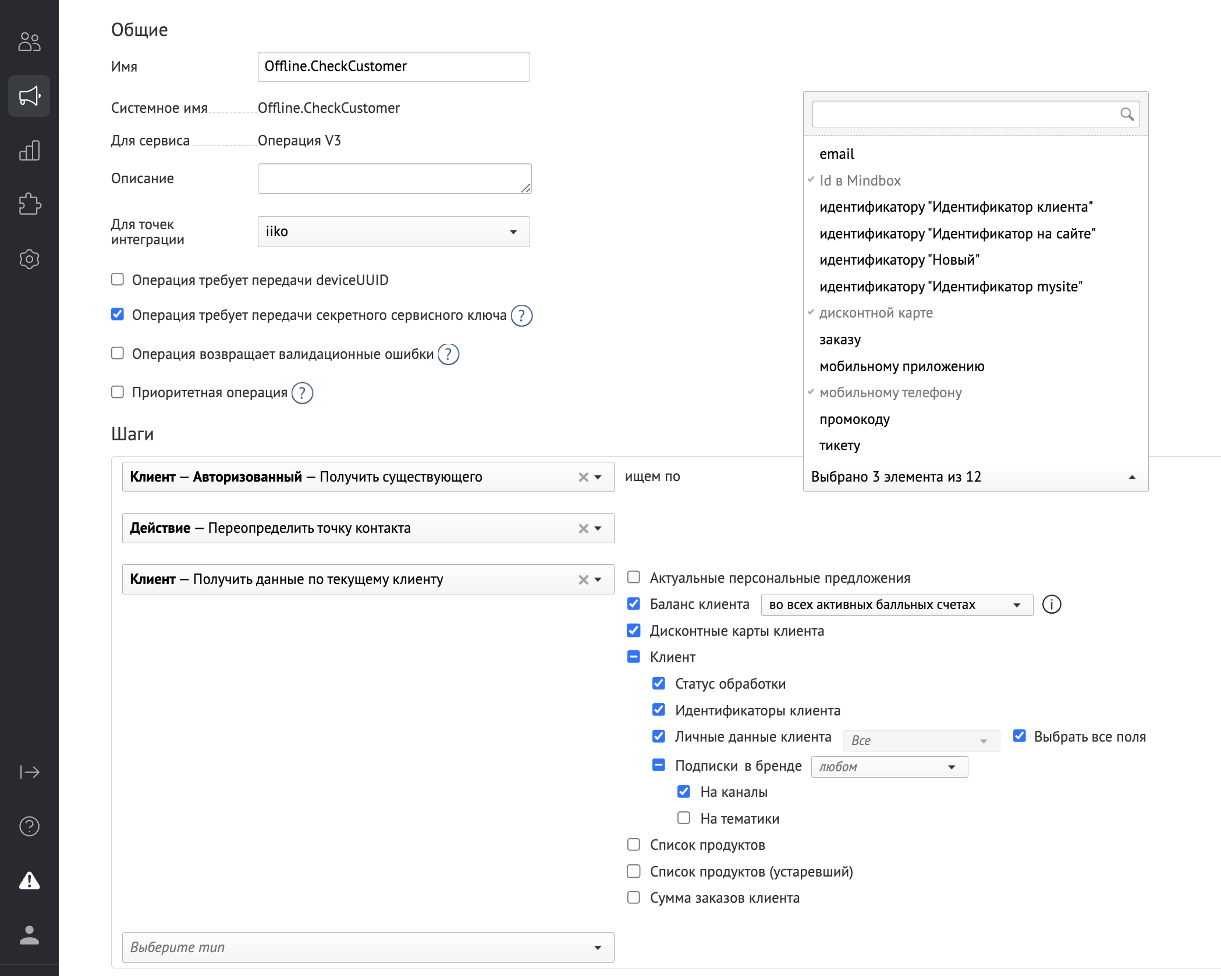Open the 'iiko' integration point dropdown
This screenshot has width=1221, height=976.
coord(393,231)
